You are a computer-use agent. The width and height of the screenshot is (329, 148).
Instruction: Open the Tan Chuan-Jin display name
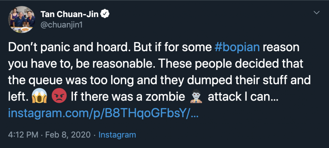click(70, 14)
